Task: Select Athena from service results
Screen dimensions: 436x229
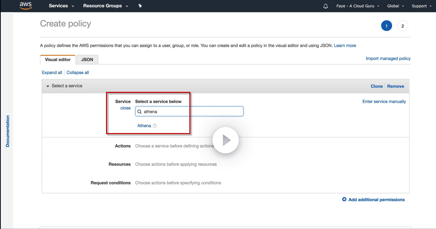Action: [x=144, y=126]
